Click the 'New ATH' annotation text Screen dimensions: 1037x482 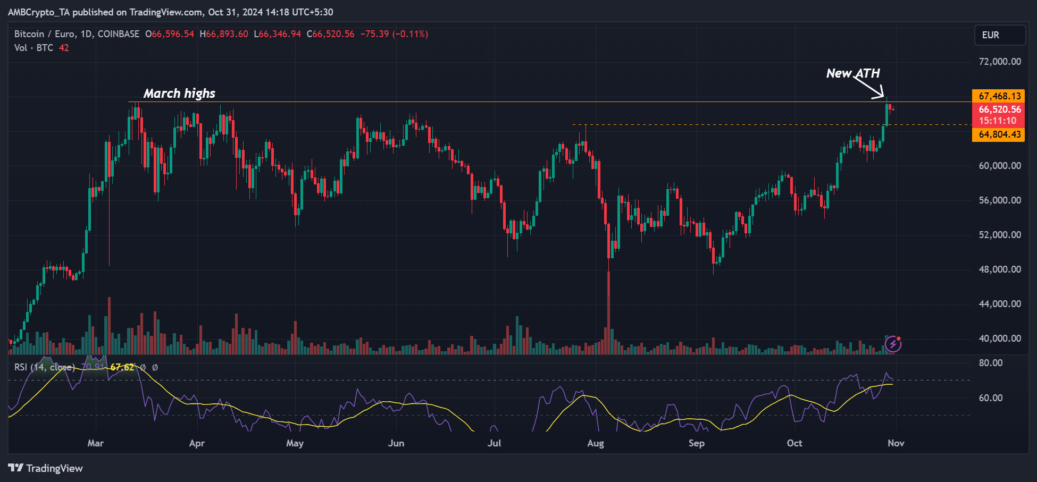pos(853,73)
